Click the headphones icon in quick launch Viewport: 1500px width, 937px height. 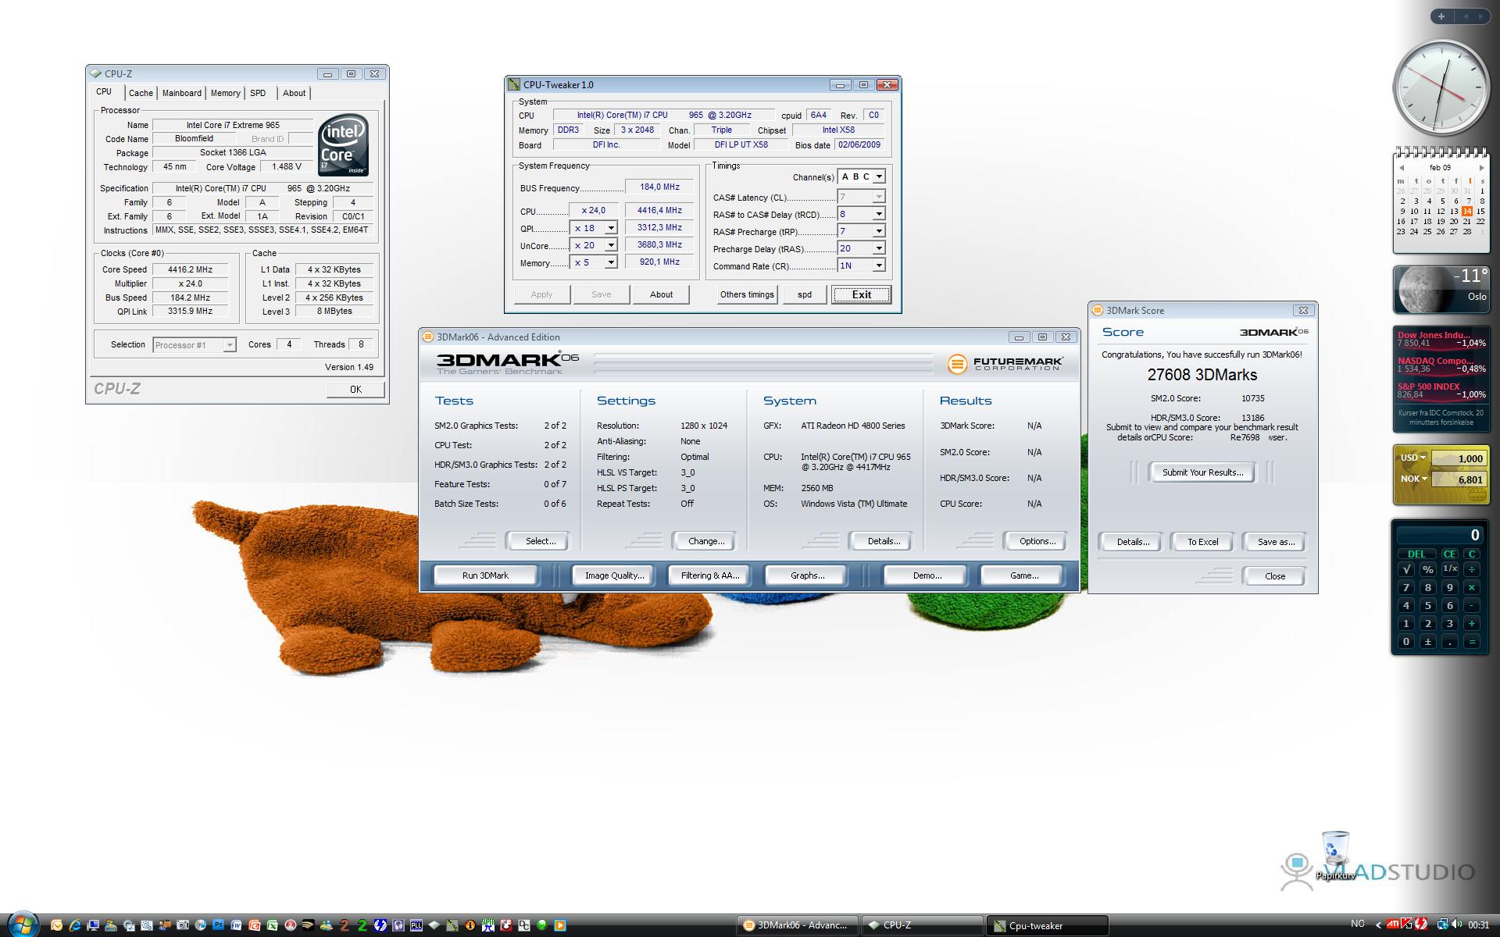click(x=398, y=925)
